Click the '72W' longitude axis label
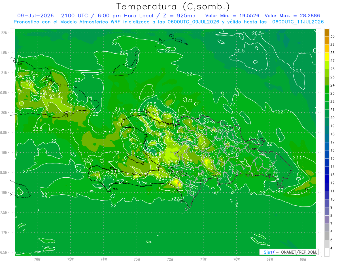 tap(170, 259)
